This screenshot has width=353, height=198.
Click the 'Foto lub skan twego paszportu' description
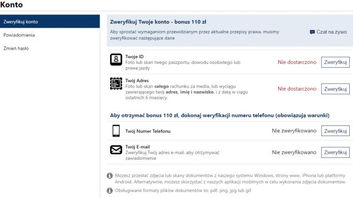[183, 65]
